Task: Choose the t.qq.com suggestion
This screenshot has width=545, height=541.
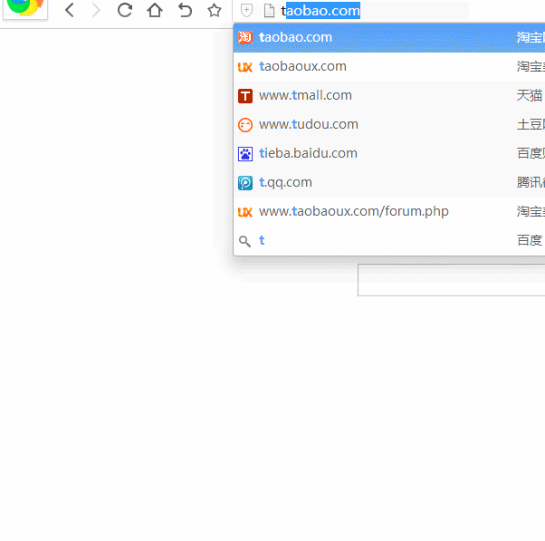Action: (389, 182)
